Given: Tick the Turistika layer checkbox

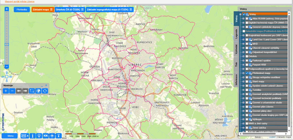Looking at the screenshot, I should pos(247,90).
